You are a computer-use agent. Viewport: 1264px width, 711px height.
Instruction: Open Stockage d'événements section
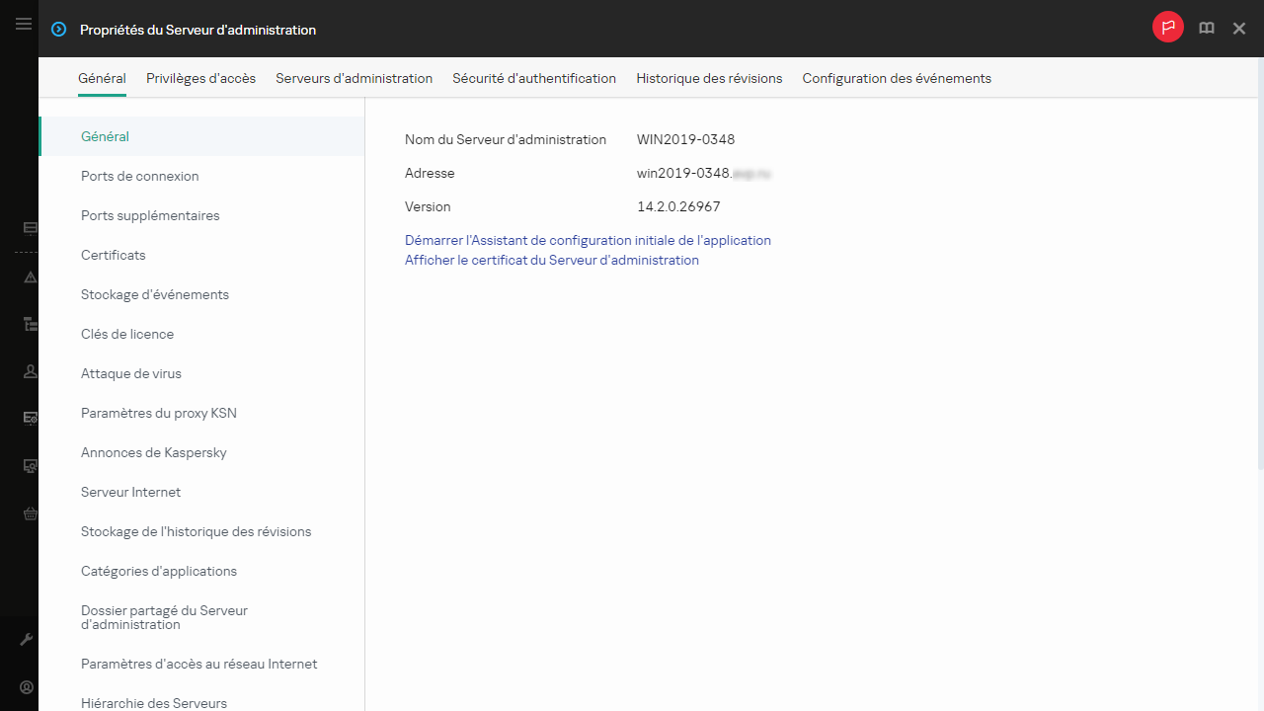tap(155, 294)
